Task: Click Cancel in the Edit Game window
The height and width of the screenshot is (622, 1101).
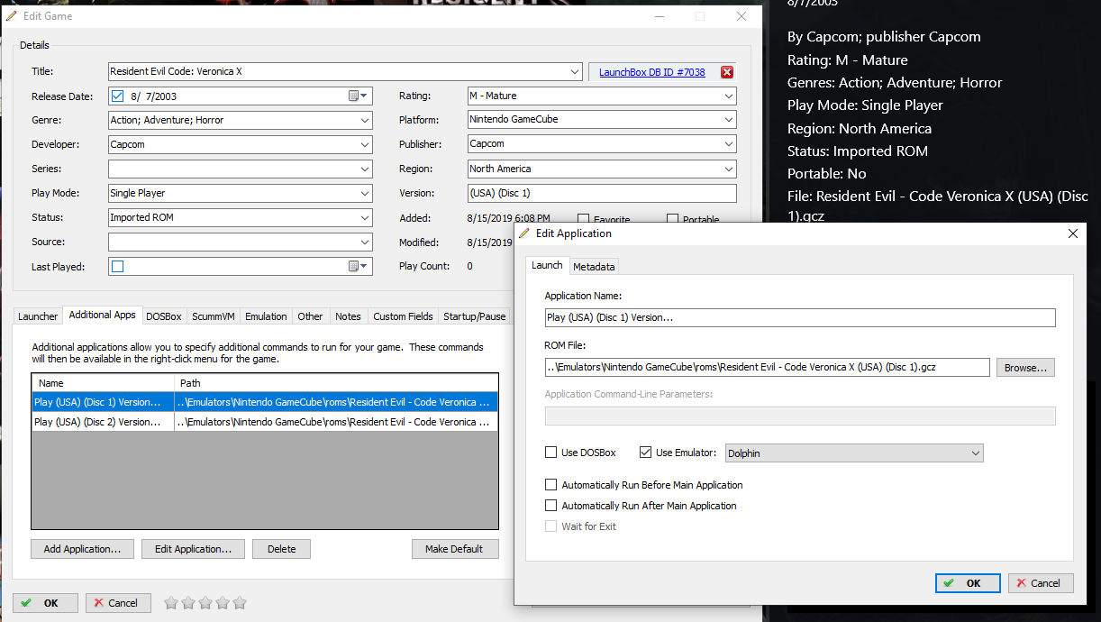Action: tap(118, 603)
